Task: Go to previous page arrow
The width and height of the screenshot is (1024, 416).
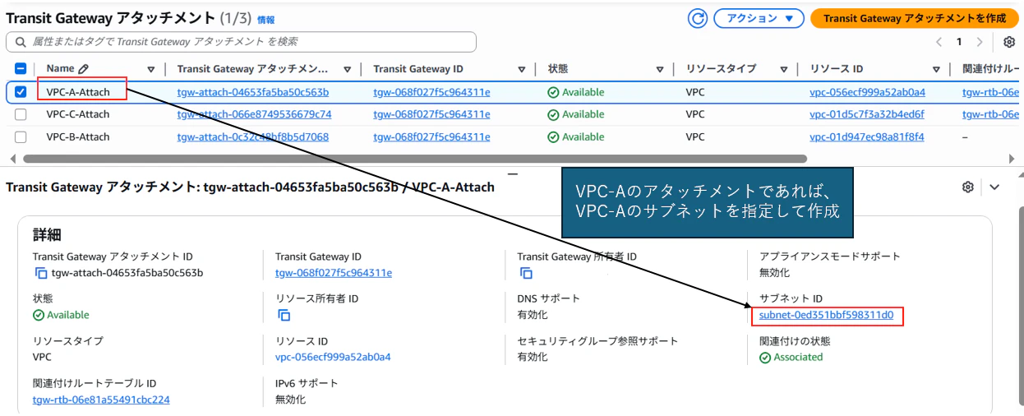Action: point(939,42)
